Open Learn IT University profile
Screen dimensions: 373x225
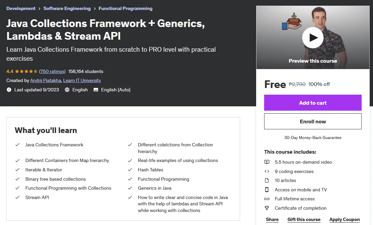click(x=82, y=80)
